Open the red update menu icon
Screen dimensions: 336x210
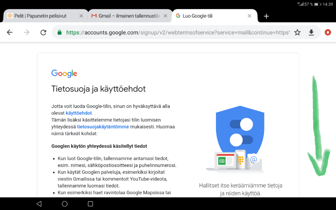coord(328,32)
